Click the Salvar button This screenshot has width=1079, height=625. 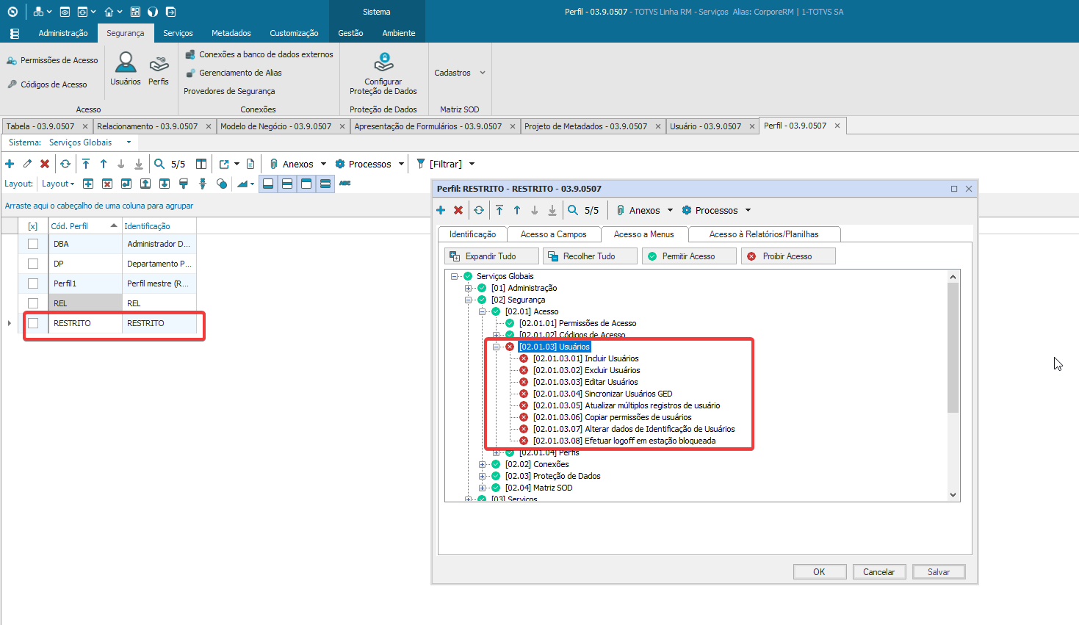point(939,572)
